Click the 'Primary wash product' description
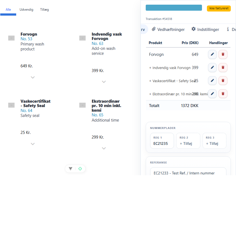236x230 pixels. coord(32,47)
